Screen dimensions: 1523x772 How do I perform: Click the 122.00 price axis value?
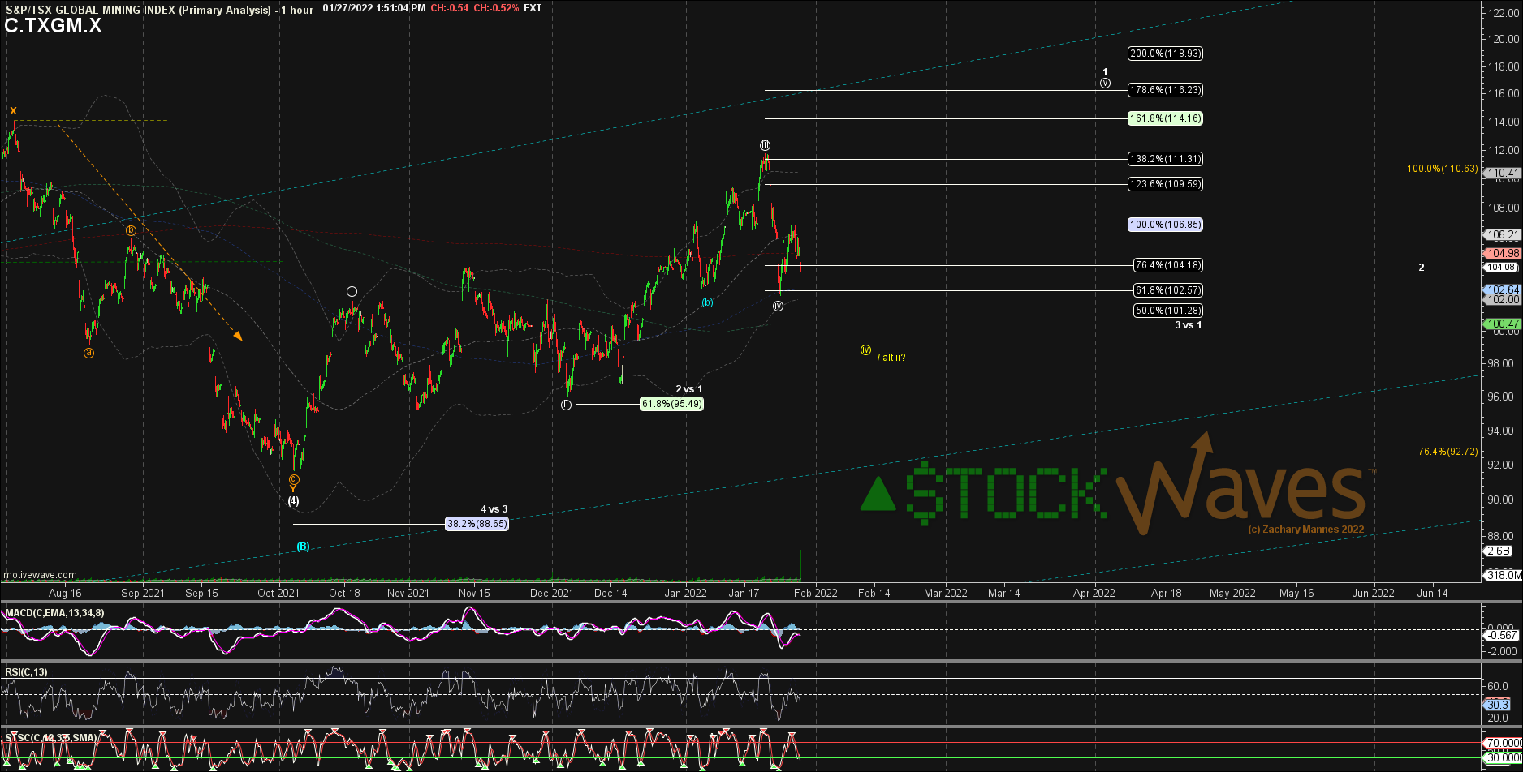pos(1504,12)
